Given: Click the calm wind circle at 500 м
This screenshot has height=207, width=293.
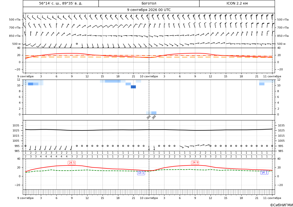Looking at the screenshot, I should click(77, 44).
